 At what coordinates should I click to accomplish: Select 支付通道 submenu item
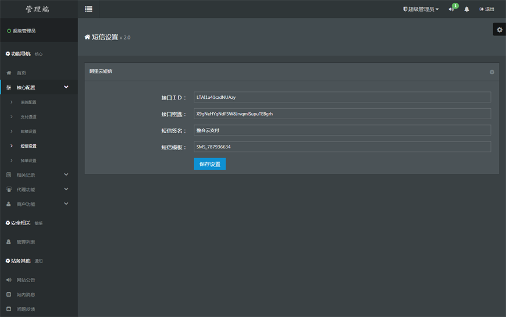pos(28,117)
